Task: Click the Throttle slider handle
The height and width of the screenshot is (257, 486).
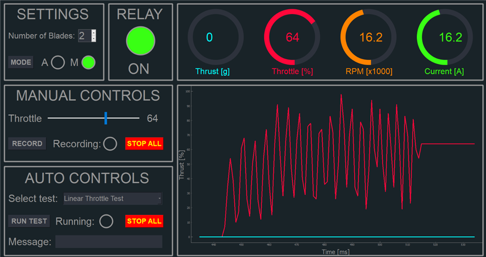Action: [106, 118]
